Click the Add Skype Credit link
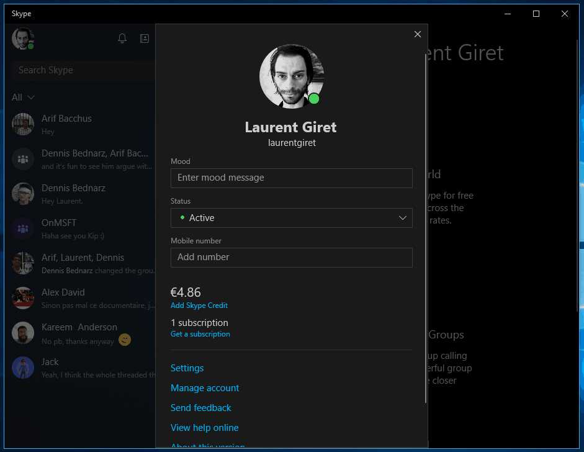Image resolution: width=584 pixels, height=452 pixels. (199, 305)
